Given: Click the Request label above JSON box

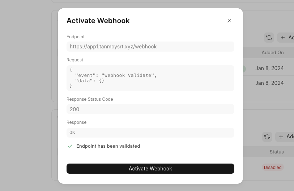Looking at the screenshot, I should tap(75, 60).
